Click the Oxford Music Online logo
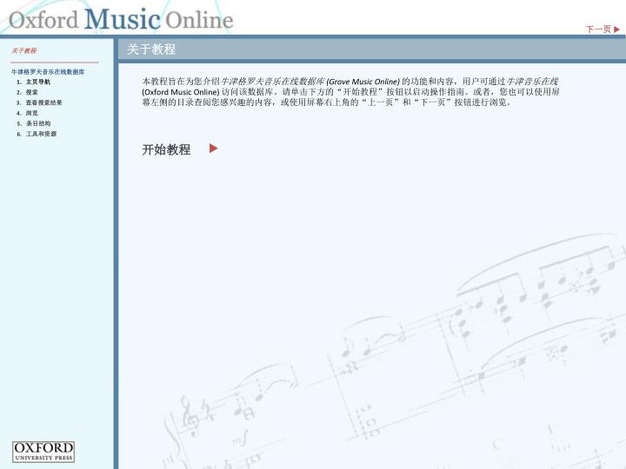The image size is (626, 469). pyautogui.click(x=121, y=19)
